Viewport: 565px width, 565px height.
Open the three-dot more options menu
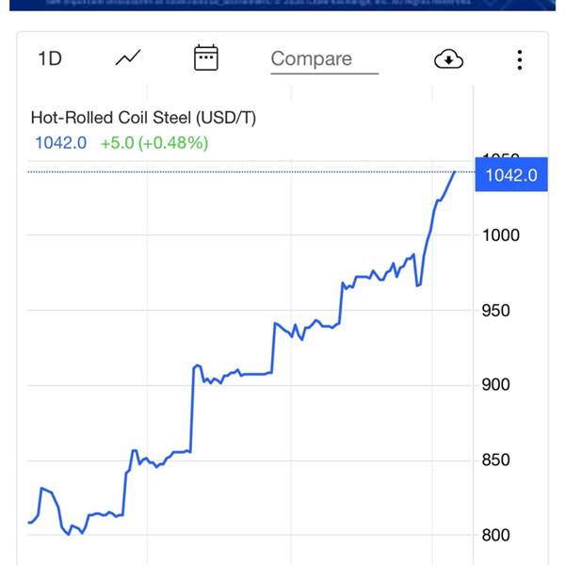(x=519, y=60)
